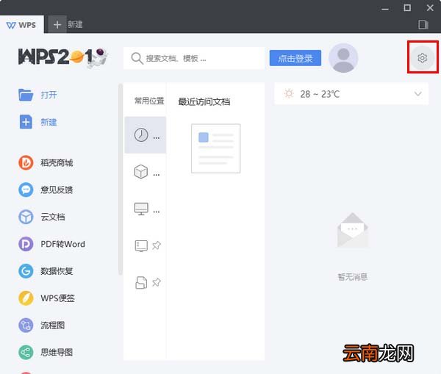Image resolution: width=441 pixels, height=374 pixels.
Task: Click the 新建 label in tab bar
Action: [x=75, y=24]
